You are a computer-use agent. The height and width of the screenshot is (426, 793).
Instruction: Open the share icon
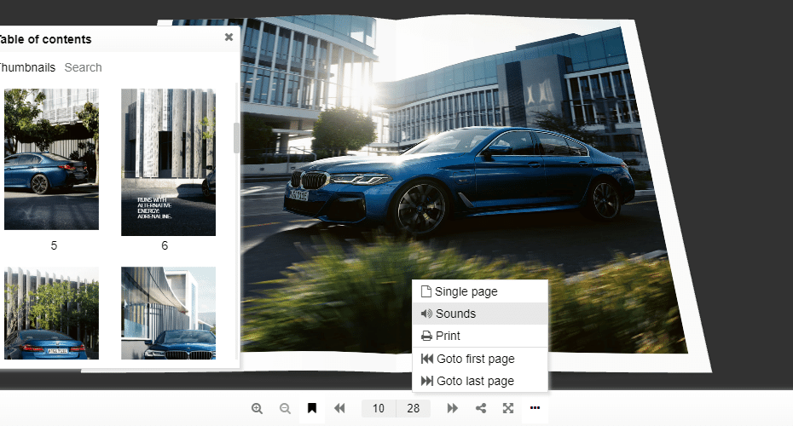pos(481,408)
